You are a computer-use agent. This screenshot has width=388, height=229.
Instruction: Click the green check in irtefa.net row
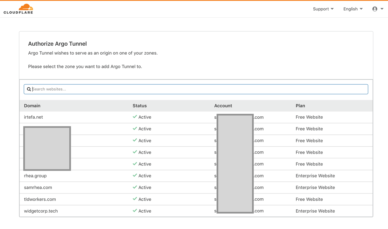pyautogui.click(x=135, y=117)
